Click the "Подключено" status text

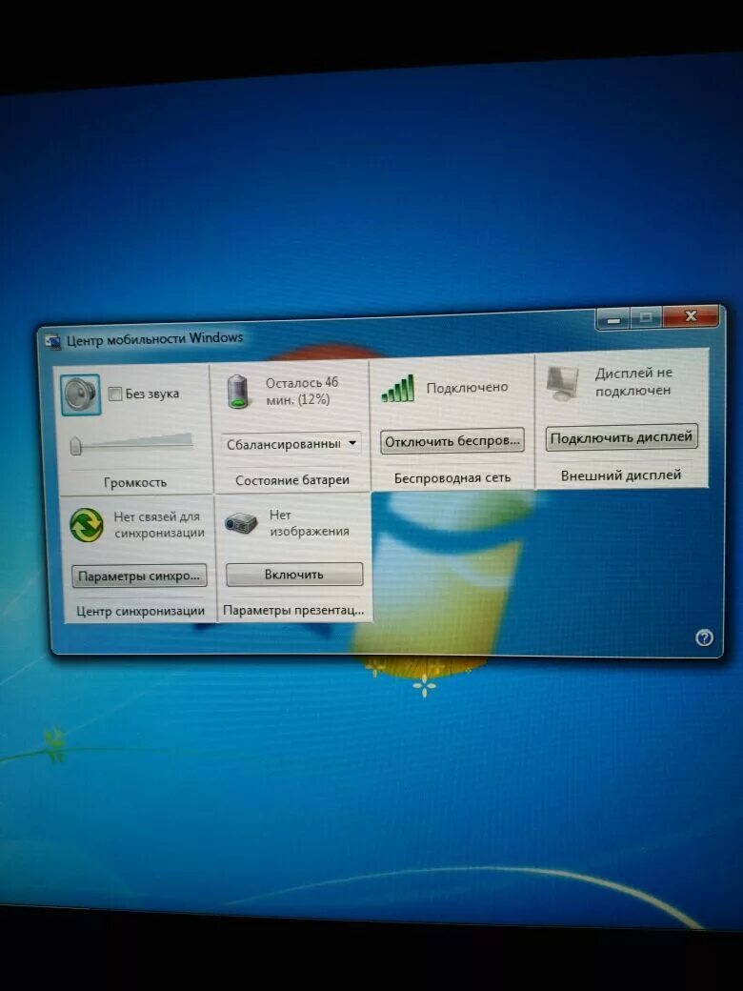467,388
